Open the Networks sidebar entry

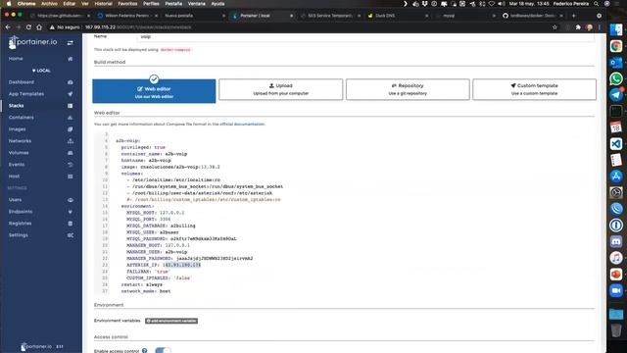20,141
